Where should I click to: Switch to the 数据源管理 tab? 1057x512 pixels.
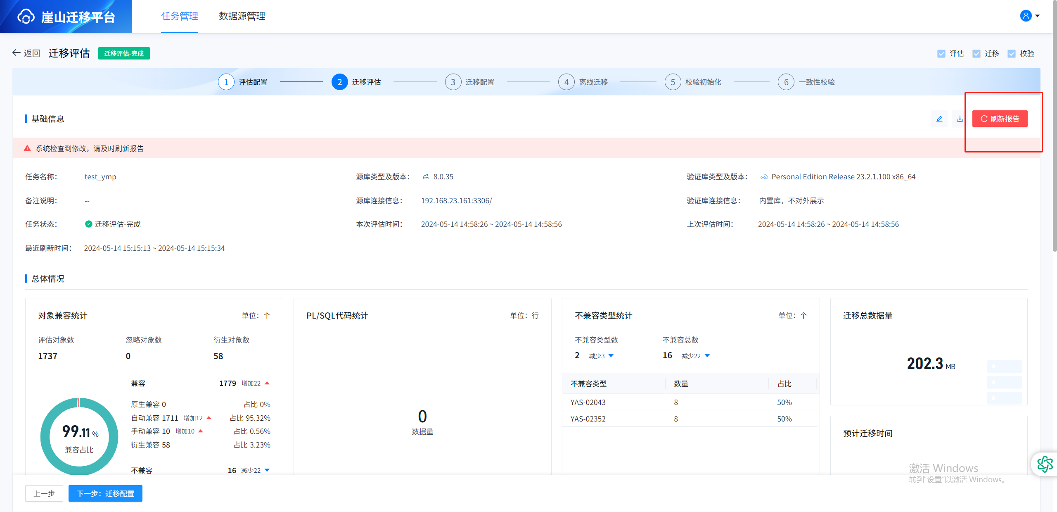[242, 16]
